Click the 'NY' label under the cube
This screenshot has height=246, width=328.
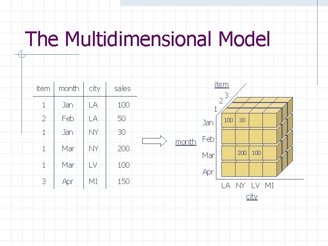coord(241,185)
